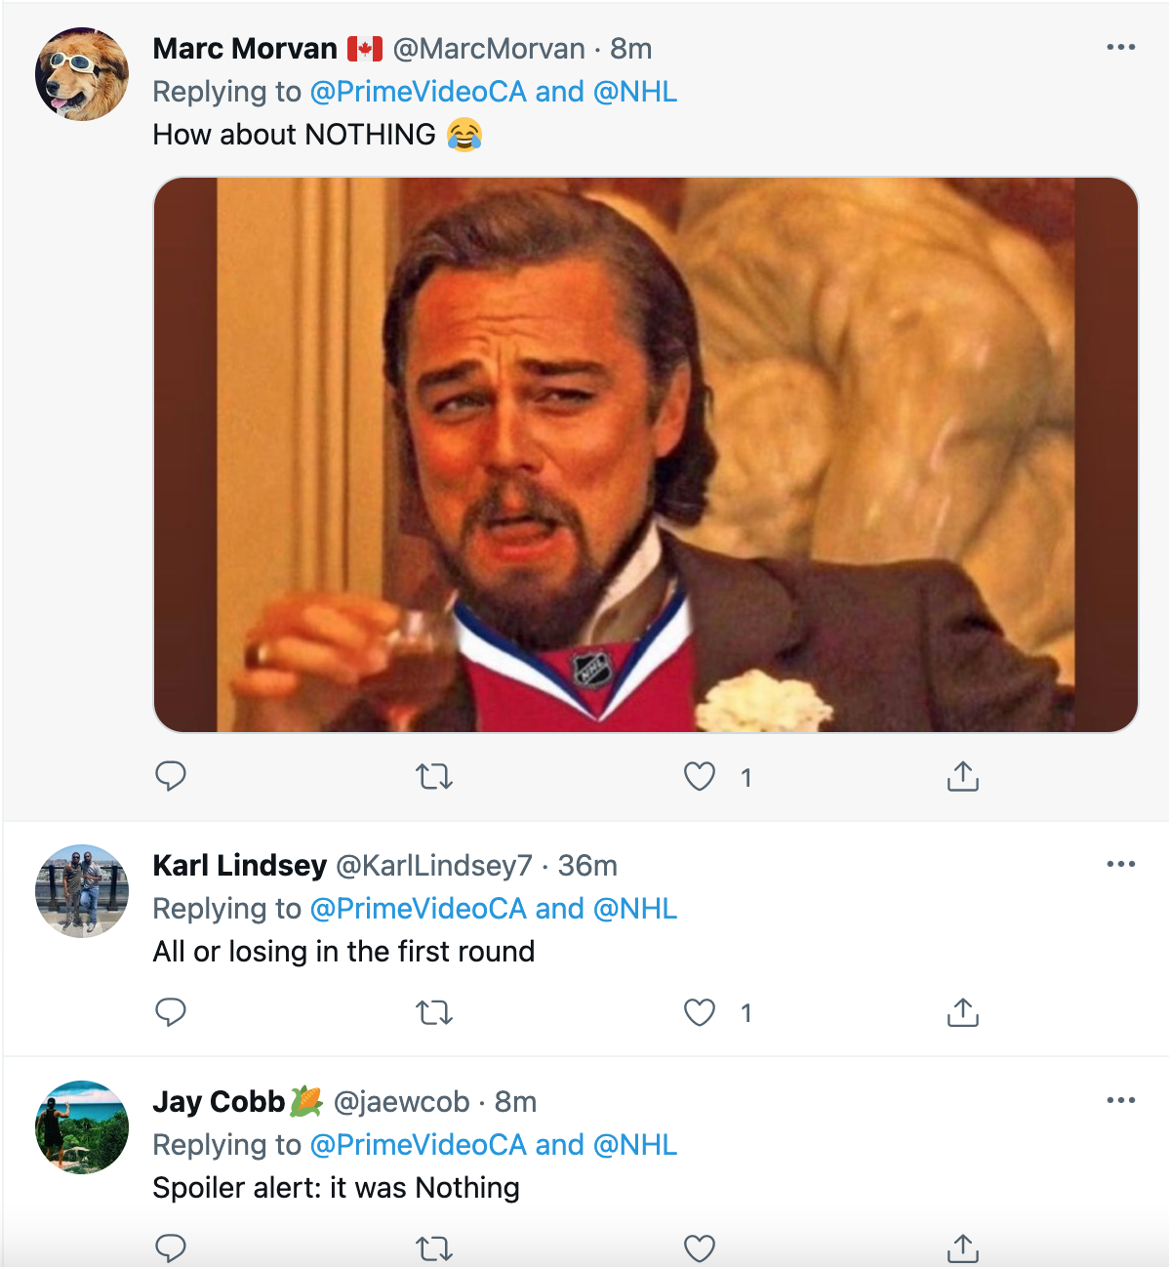The image size is (1169, 1267).
Task: Share Karl Lindsey's tweet
Action: pos(963,1012)
